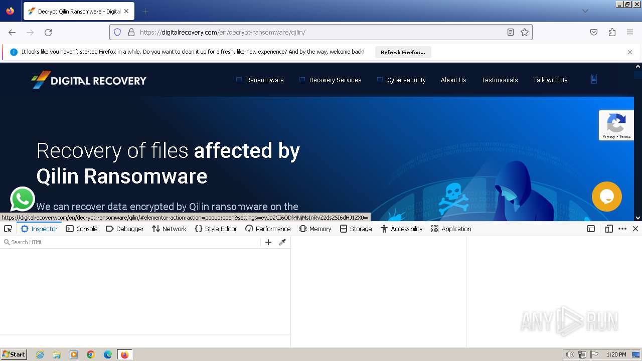
Task: Launch Chrome from the taskbar
Action: point(91,354)
